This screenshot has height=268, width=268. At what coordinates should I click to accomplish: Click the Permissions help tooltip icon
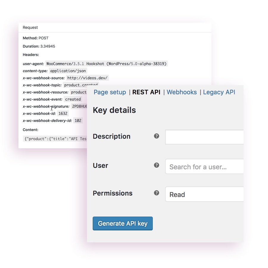point(156,193)
